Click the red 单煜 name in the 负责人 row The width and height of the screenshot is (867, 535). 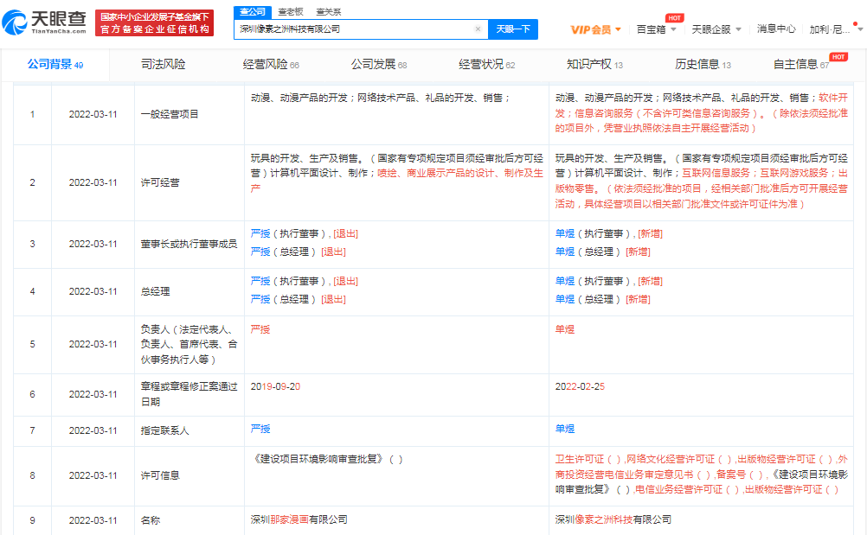pyautogui.click(x=564, y=329)
